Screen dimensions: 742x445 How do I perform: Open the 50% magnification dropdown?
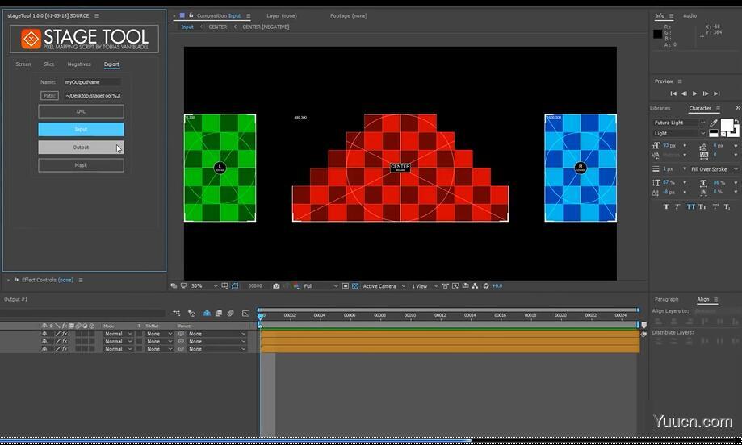point(204,286)
